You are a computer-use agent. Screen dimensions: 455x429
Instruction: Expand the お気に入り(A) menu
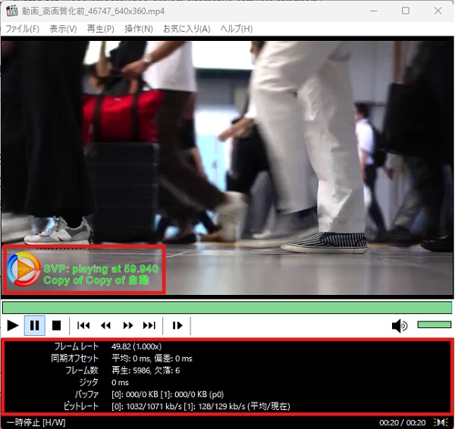click(187, 29)
